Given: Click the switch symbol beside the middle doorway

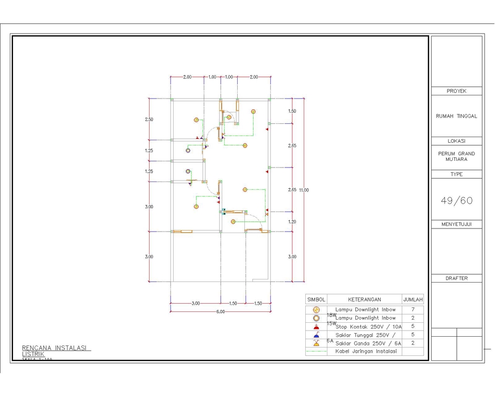Looking at the screenshot, I should 205,147.
